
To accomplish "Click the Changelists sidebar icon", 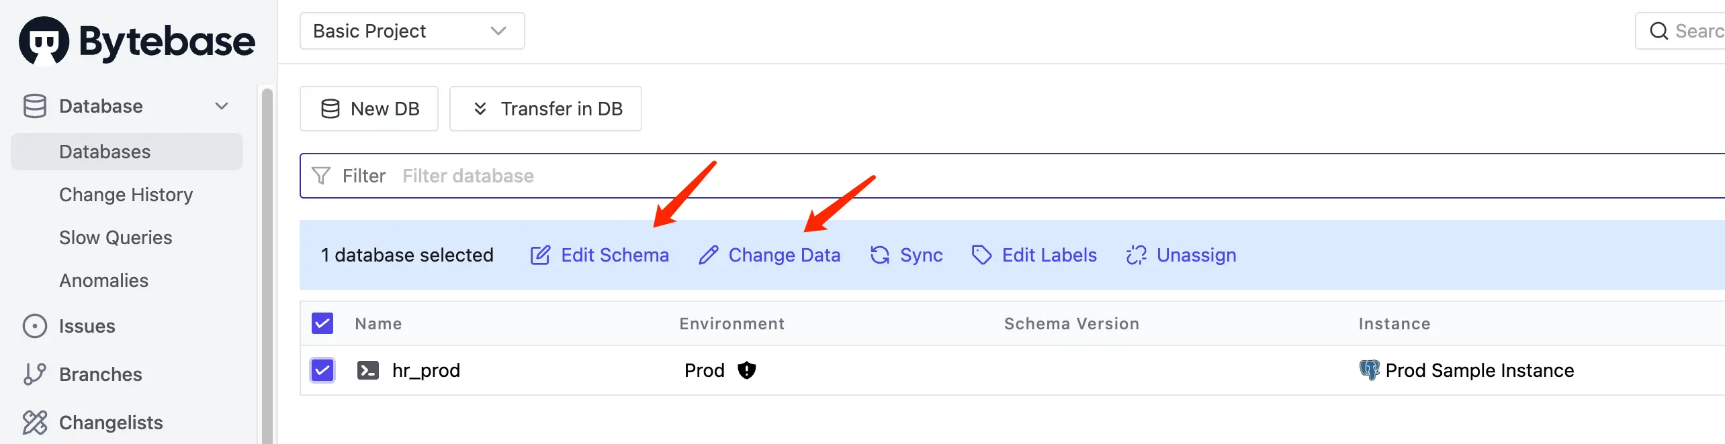I will tap(35, 423).
